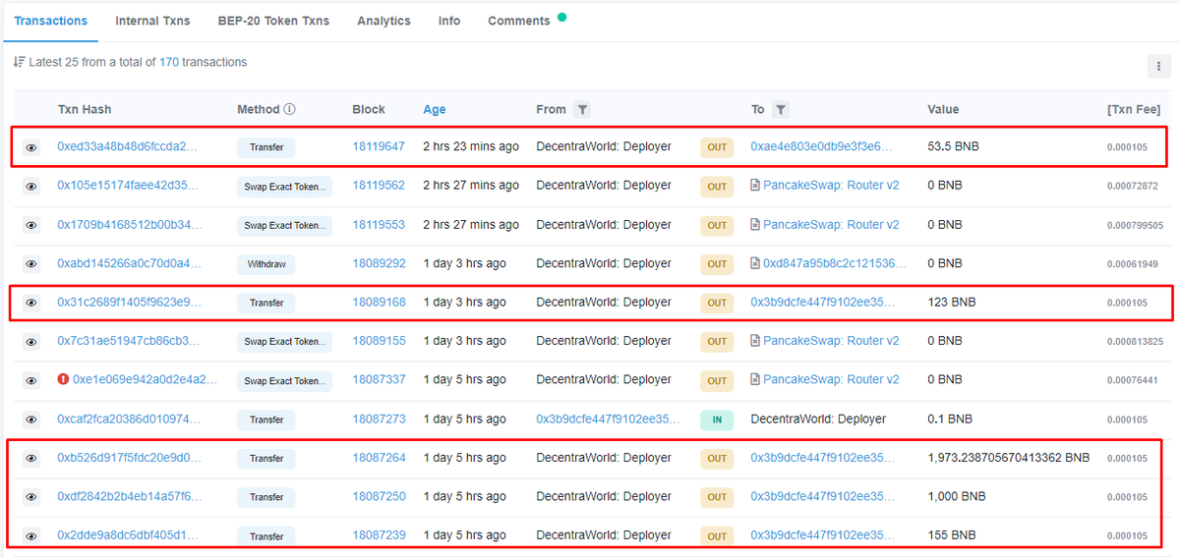Image resolution: width=1180 pixels, height=558 pixels.
Task: Open block 18087337
Action: pyautogui.click(x=379, y=379)
